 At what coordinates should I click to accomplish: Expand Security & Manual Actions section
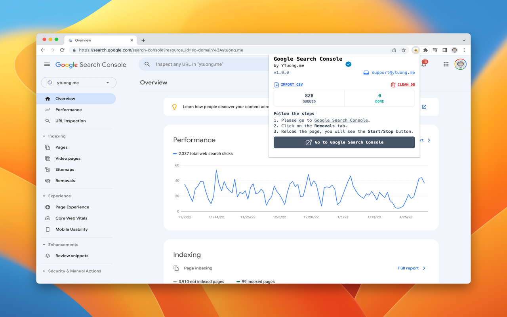pos(44,271)
